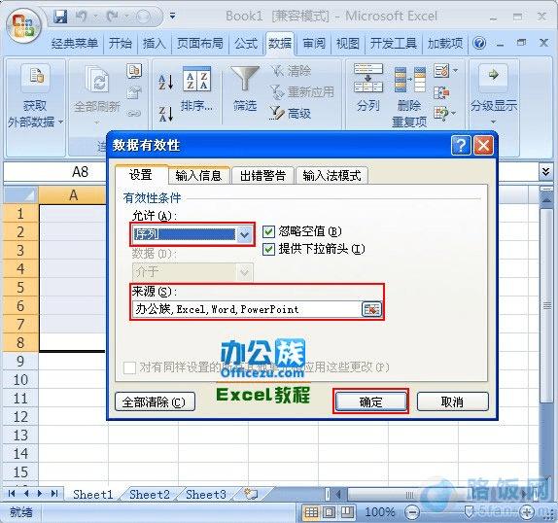Click the Source input field
Screen dimensions: 558x523
coord(248,309)
